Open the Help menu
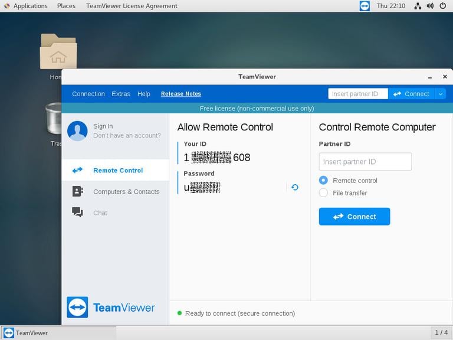This screenshot has width=453, height=340. tap(144, 94)
